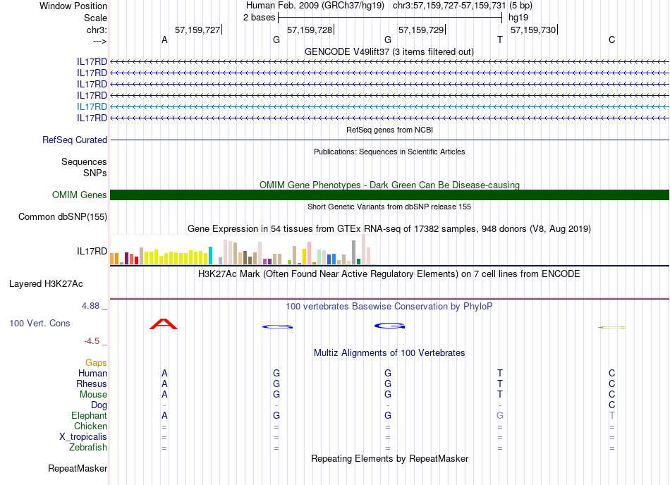Image resolution: width=670 pixels, height=485 pixels.
Task: Click the Sequences track label
Action: (84, 161)
